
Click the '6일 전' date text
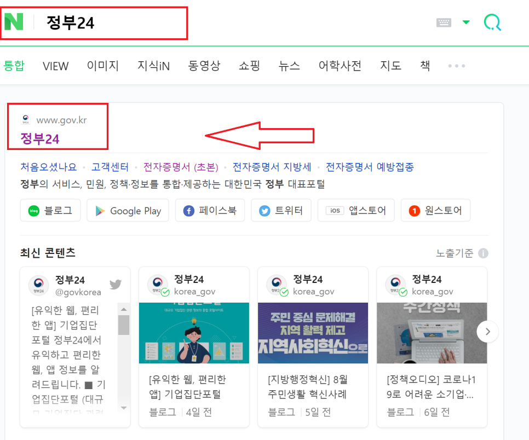click(436, 412)
